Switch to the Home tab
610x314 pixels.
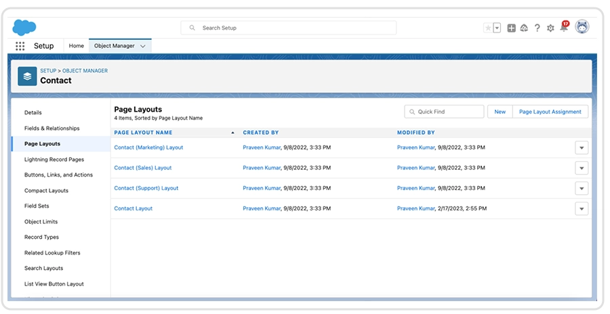(x=77, y=46)
